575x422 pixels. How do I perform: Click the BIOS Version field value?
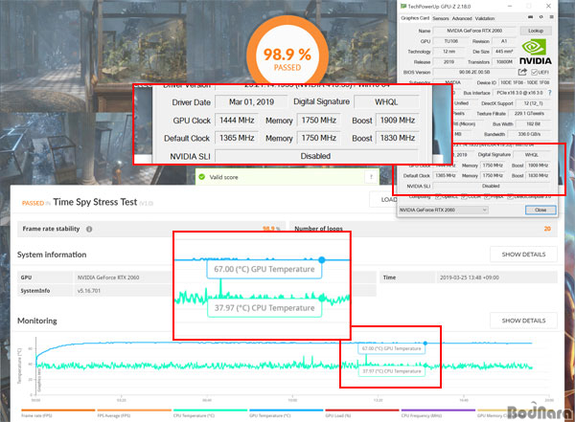tap(474, 72)
